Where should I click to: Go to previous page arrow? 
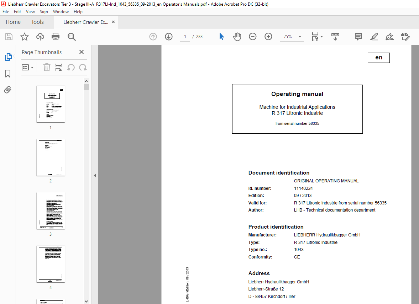point(153,37)
